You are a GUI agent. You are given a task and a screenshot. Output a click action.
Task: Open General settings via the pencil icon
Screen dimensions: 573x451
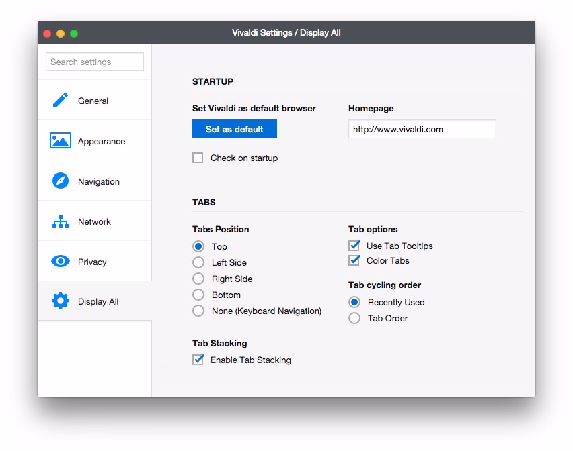coord(61,100)
